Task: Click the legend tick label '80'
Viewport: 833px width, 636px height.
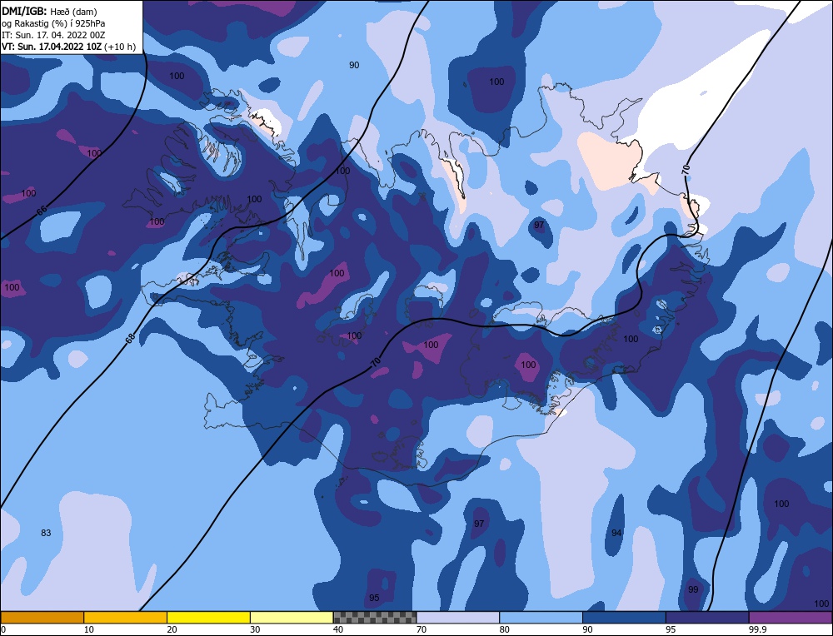Action: point(504,629)
